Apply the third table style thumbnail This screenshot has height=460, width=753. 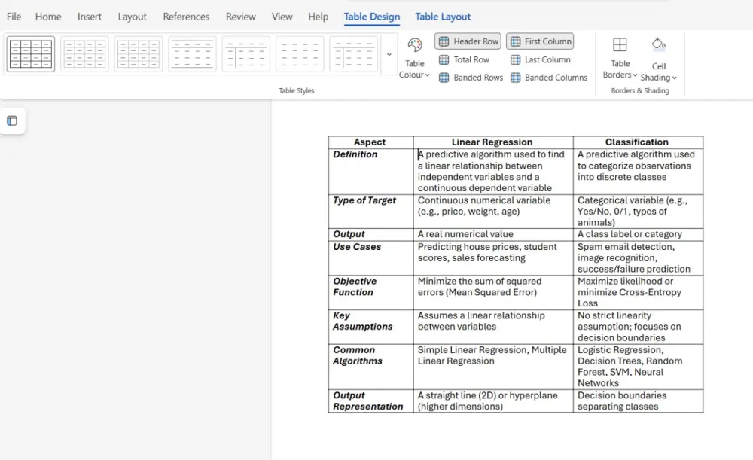coord(139,53)
